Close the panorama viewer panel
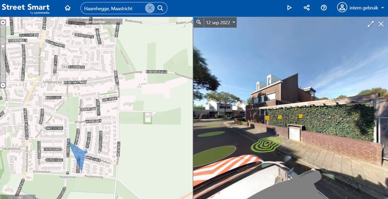The width and height of the screenshot is (388, 199). [x=381, y=24]
